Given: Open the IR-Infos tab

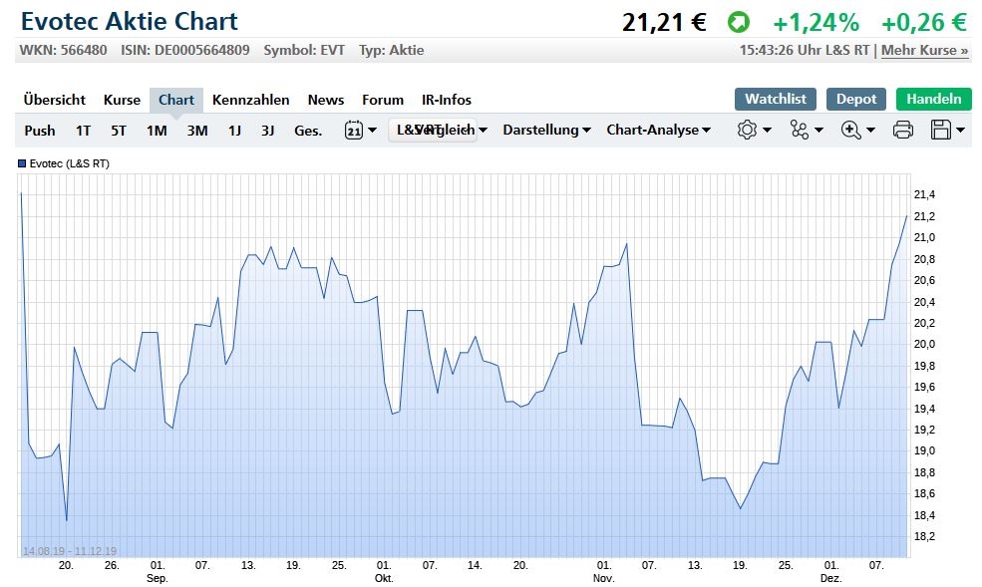Looking at the screenshot, I should click(x=447, y=100).
